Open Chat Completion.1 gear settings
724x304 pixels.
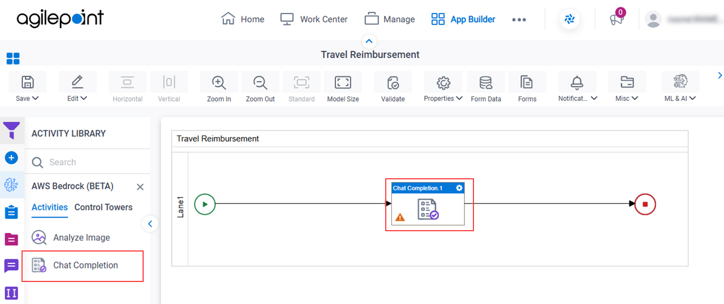(x=459, y=188)
